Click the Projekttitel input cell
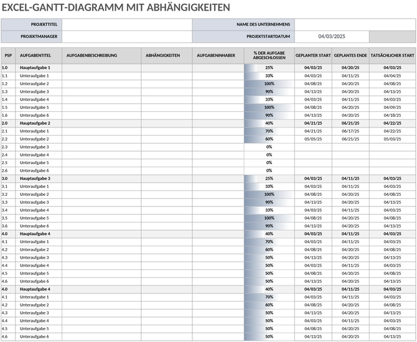417x342 pixels. (x=127, y=24)
